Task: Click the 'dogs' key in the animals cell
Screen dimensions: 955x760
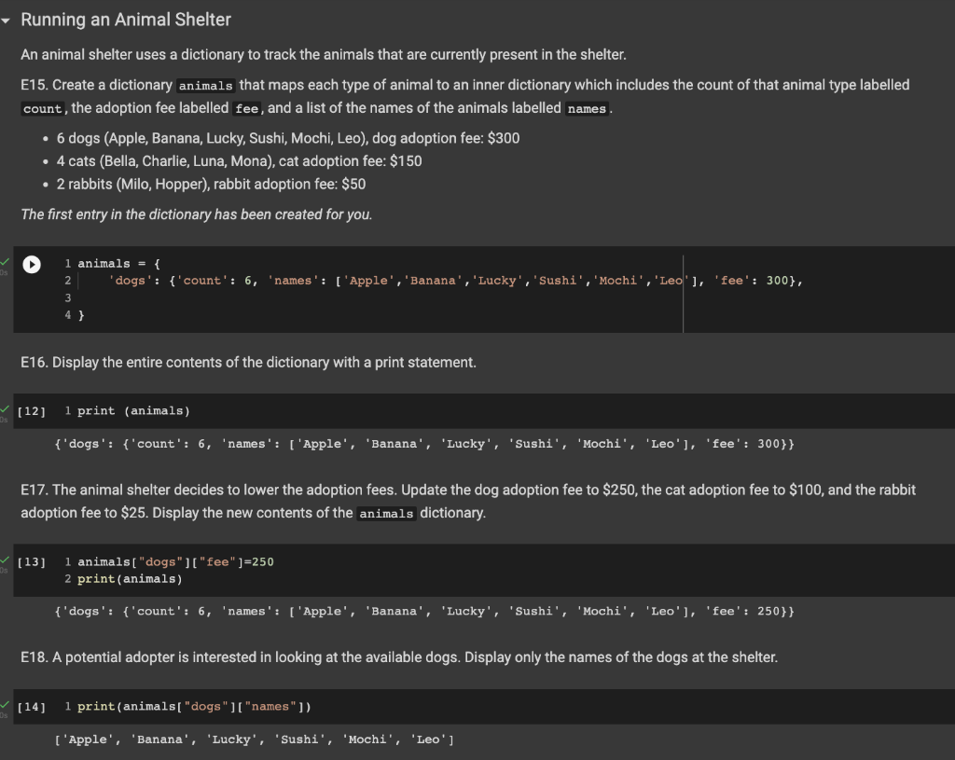Action: point(131,281)
